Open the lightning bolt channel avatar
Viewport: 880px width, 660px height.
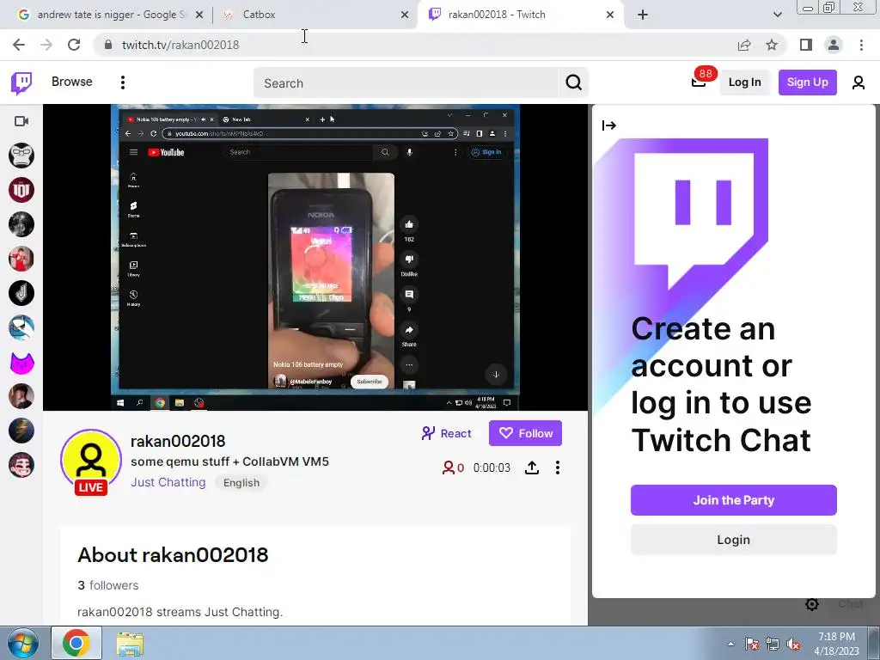(x=21, y=431)
